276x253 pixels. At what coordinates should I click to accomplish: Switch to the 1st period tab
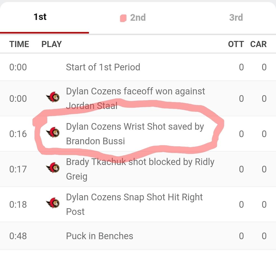click(x=40, y=17)
